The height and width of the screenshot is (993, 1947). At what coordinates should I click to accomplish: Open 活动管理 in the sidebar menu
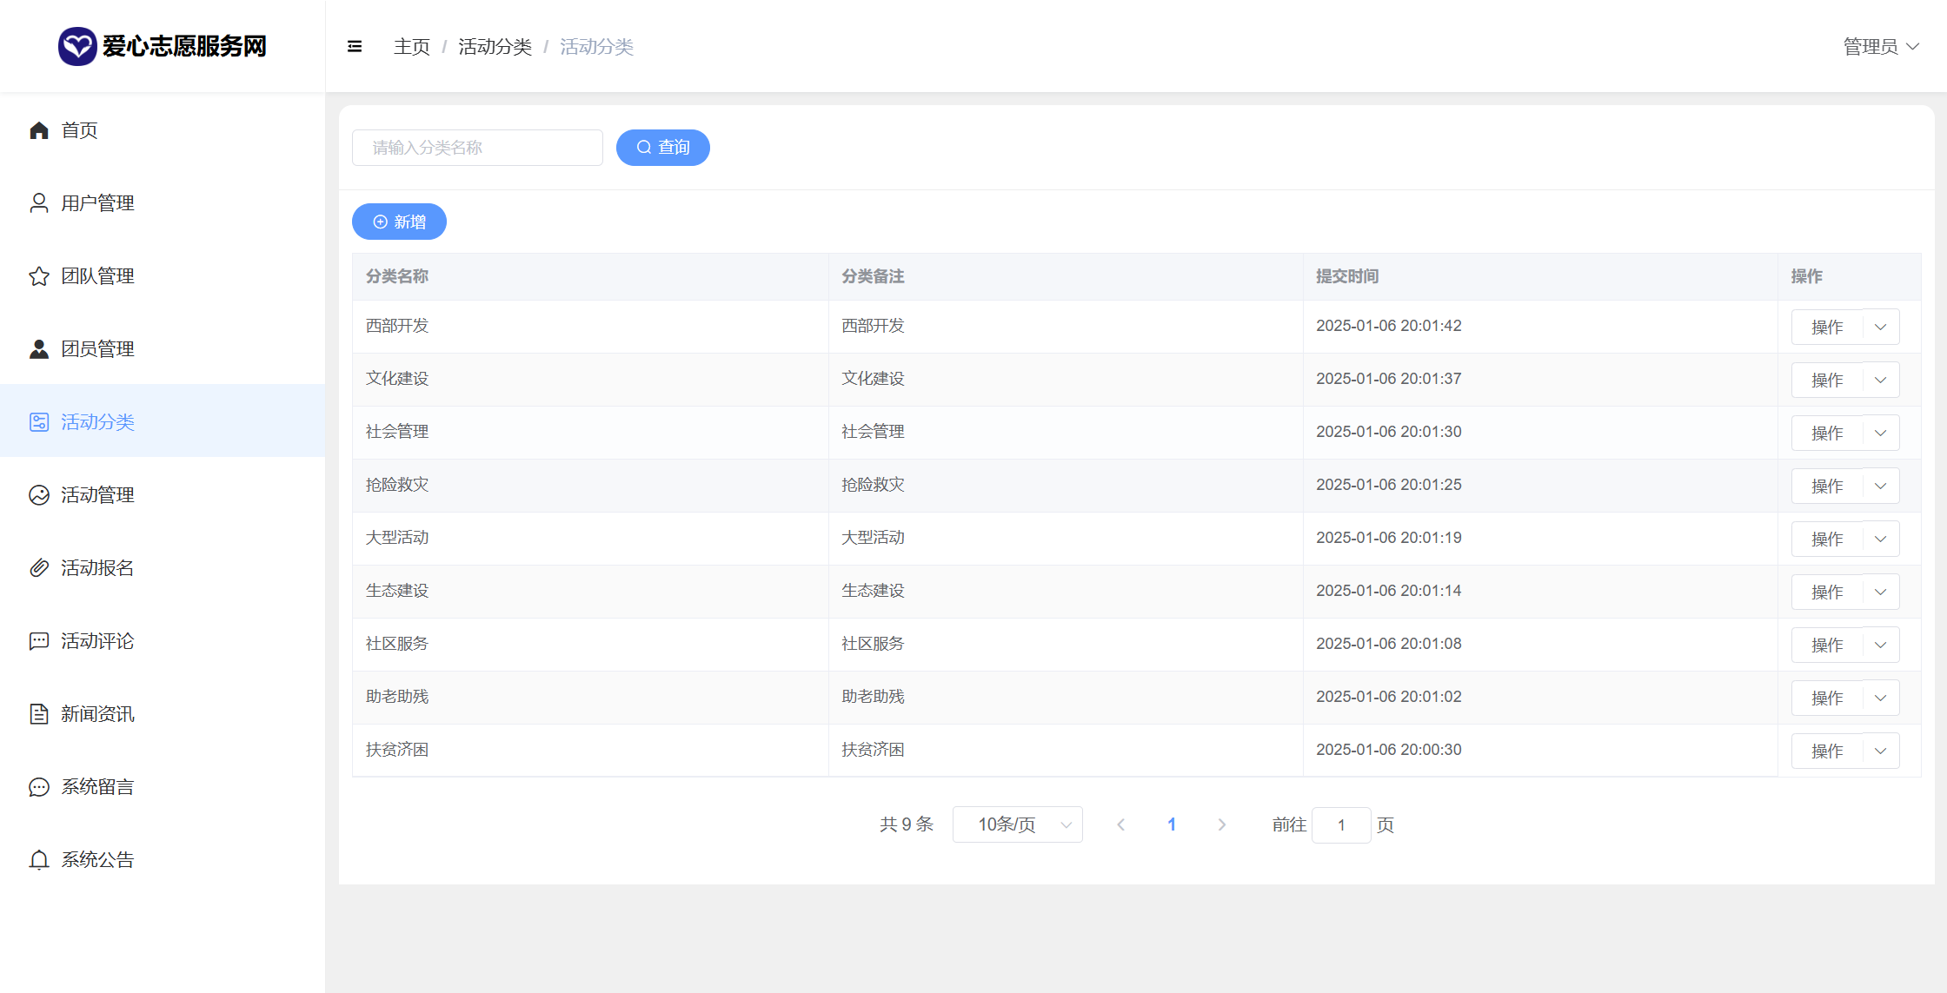97,495
